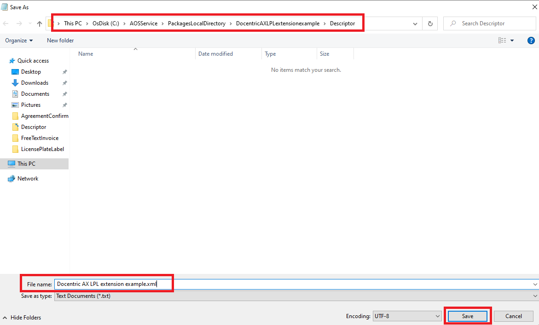The height and width of the screenshot is (325, 539).
Task: Click the File name text field
Action: coord(295,284)
